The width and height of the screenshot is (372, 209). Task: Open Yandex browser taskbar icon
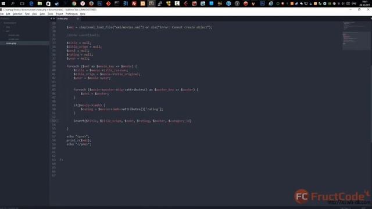coord(83,3)
